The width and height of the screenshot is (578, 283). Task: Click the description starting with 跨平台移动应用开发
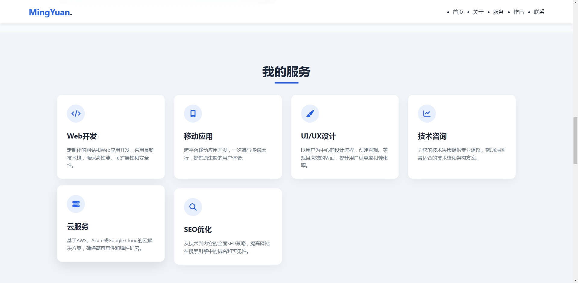(225, 154)
